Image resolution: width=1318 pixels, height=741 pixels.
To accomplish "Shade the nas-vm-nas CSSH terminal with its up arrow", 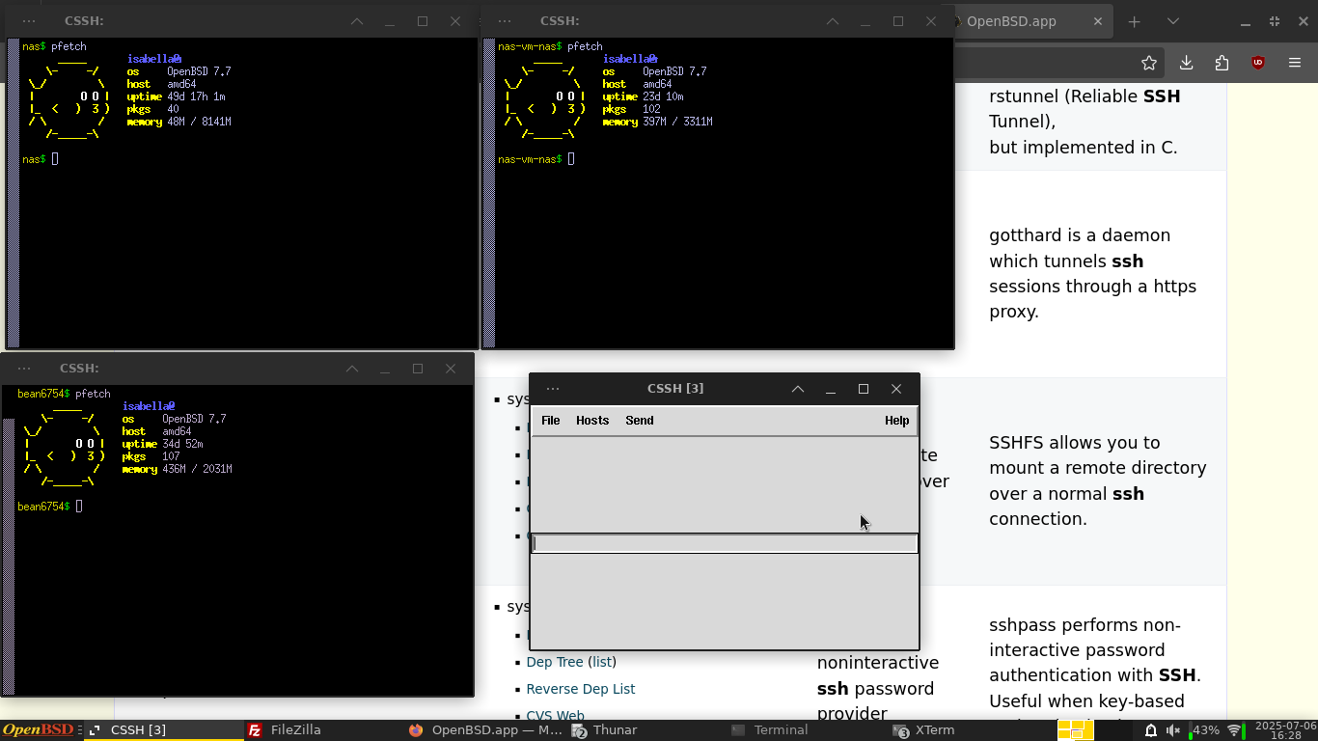I will point(833,21).
